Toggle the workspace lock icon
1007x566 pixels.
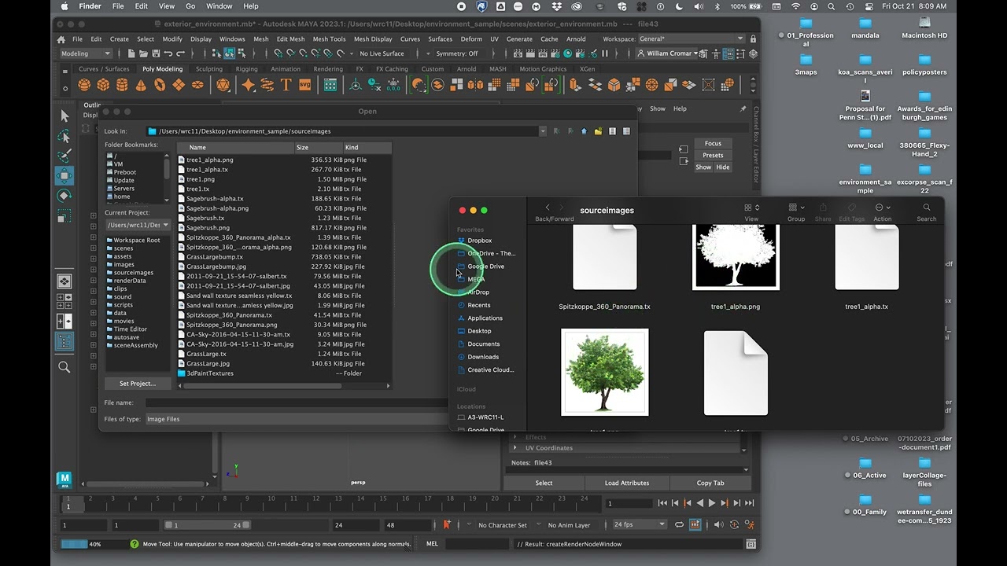(x=753, y=39)
